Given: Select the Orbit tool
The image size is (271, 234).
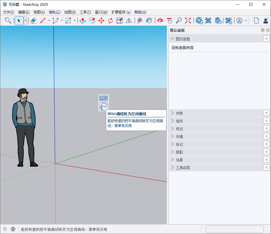Looking at the screenshot, I should point(160,21).
